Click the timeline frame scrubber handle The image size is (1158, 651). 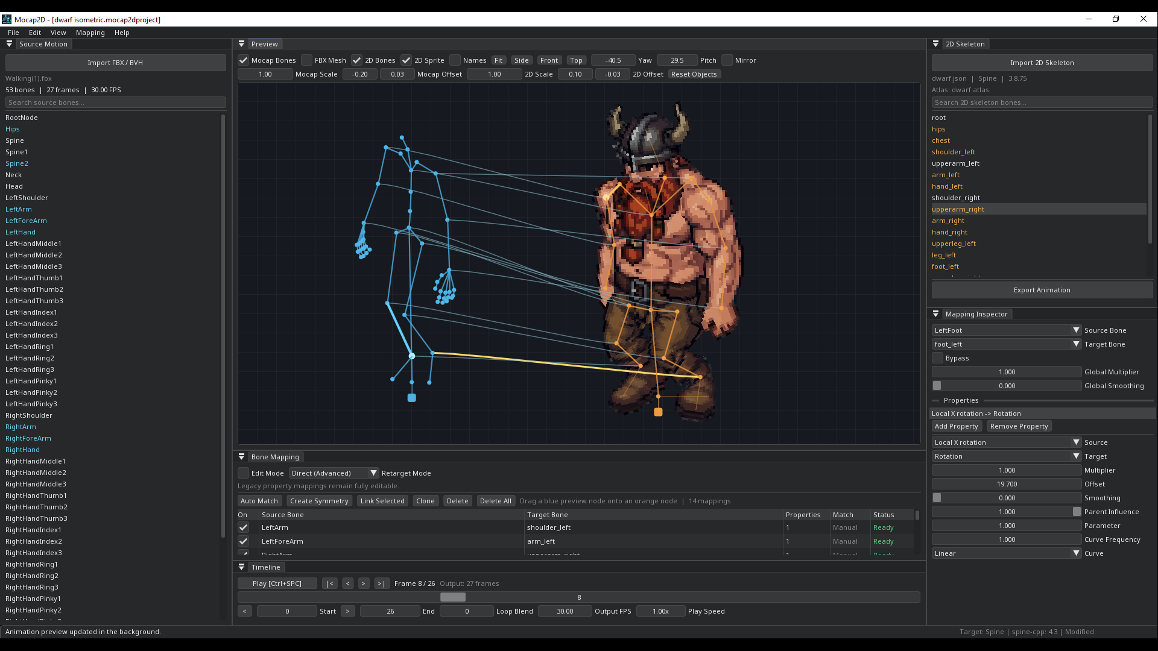(453, 597)
